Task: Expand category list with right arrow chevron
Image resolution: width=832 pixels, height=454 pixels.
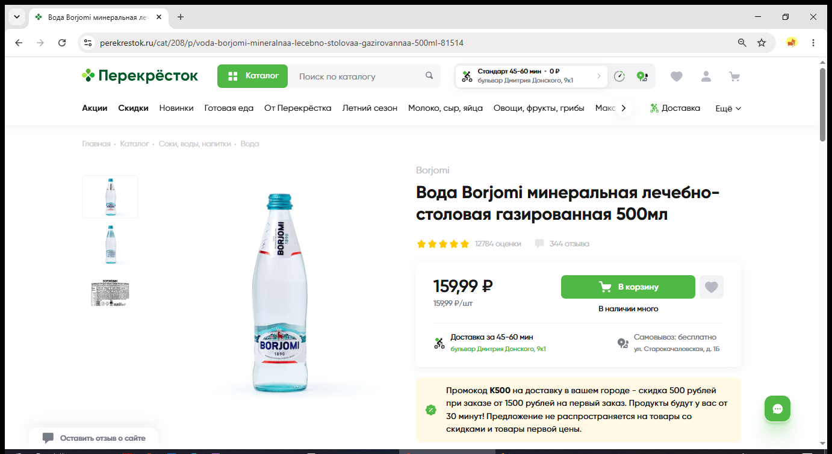Action: [x=624, y=108]
